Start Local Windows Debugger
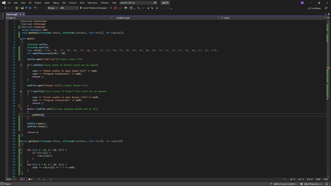Image resolution: width=331 pixels, height=186 pixels. coord(95,9)
